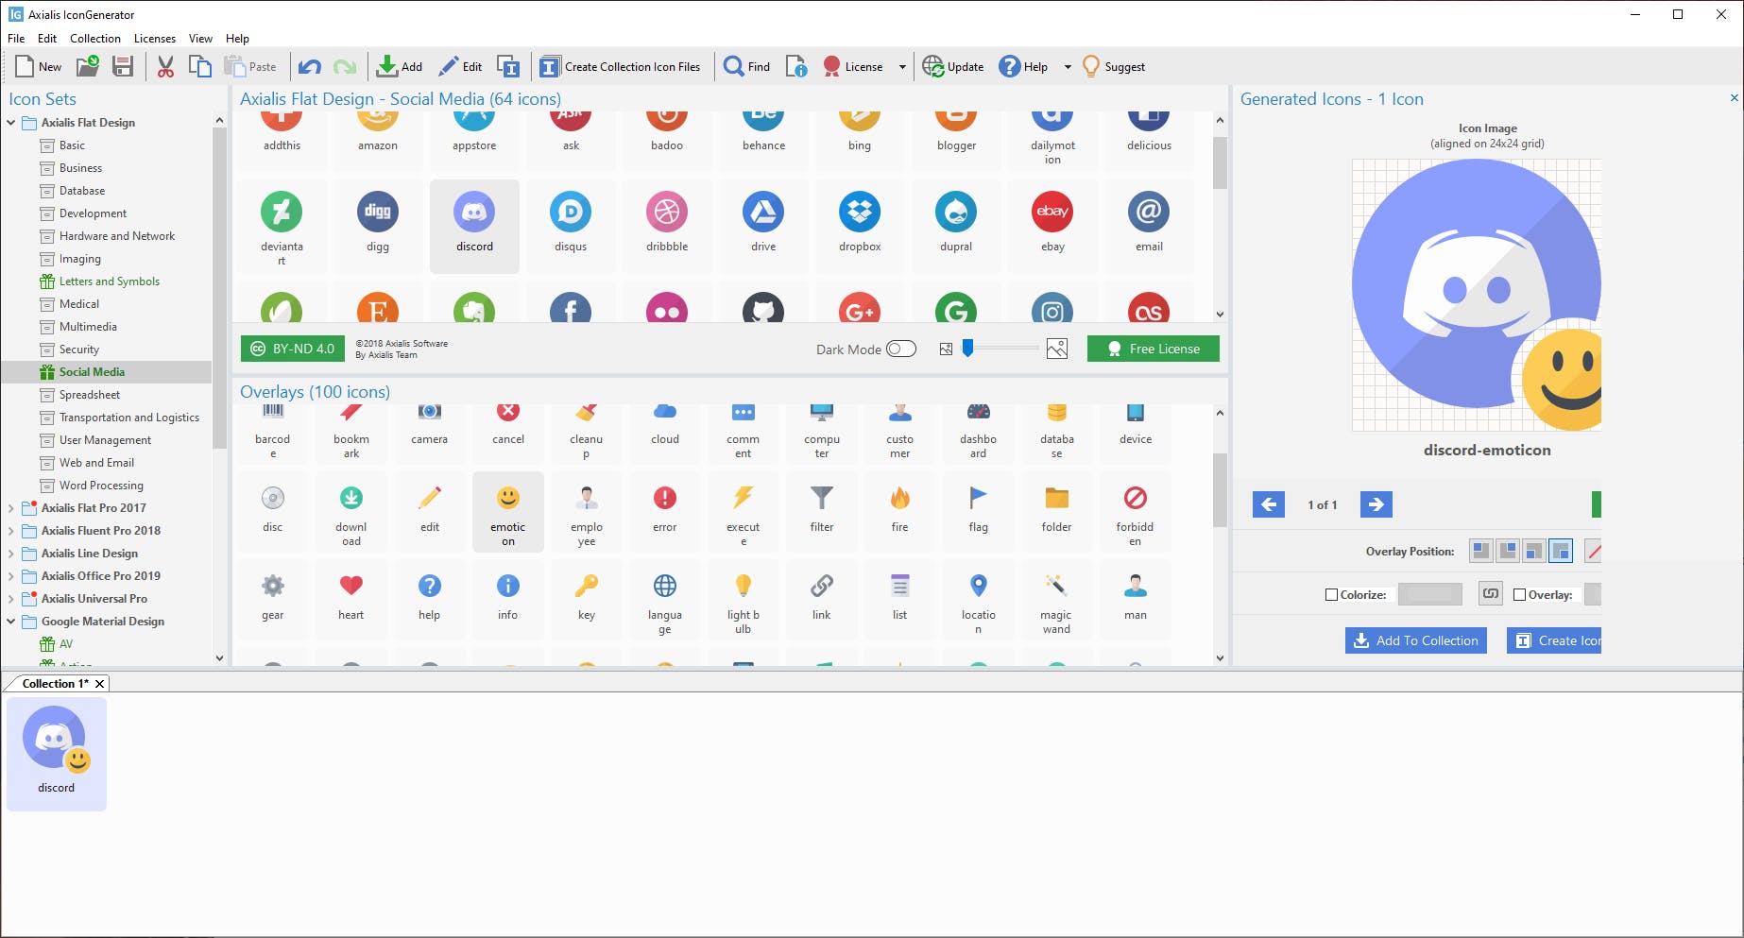Cut selection with the scissors icon
This screenshot has height=938, width=1744.
pos(165,66)
